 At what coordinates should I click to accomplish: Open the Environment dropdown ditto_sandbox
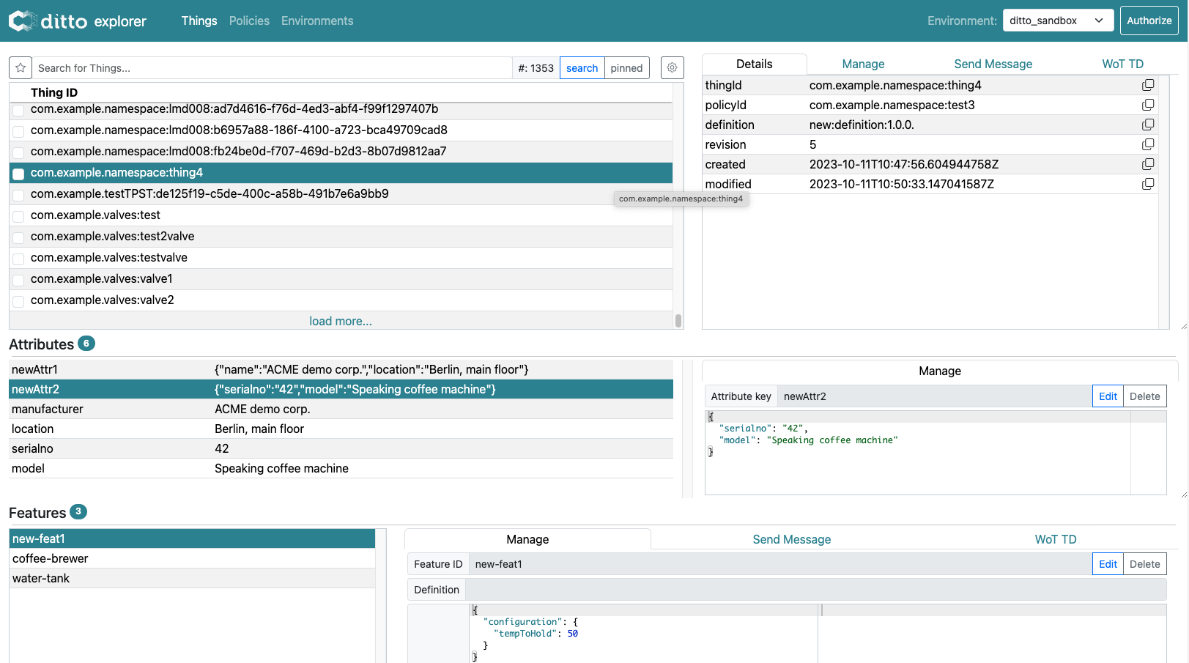pyautogui.click(x=1057, y=21)
